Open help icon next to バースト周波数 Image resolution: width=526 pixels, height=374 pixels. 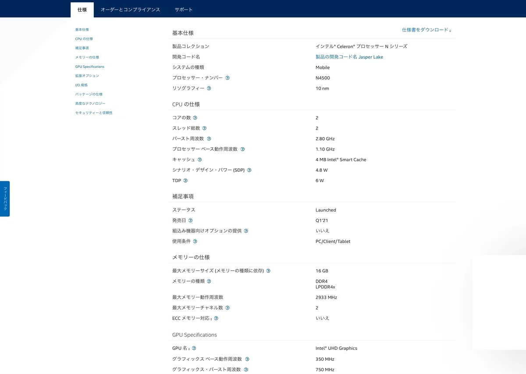(209, 139)
